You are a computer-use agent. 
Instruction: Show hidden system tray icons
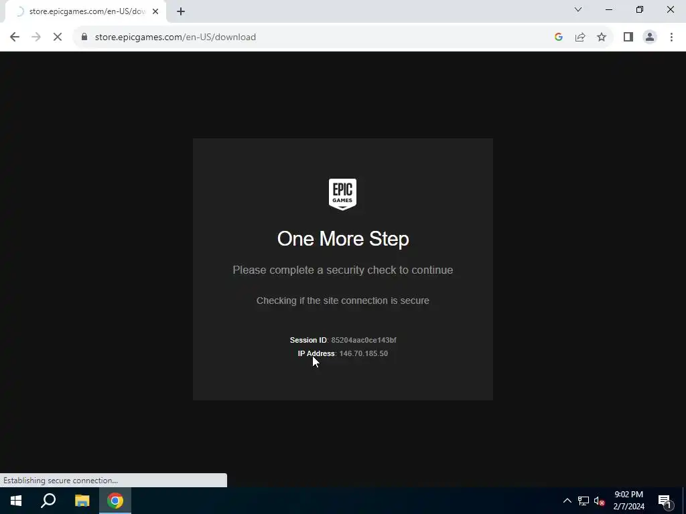567,501
